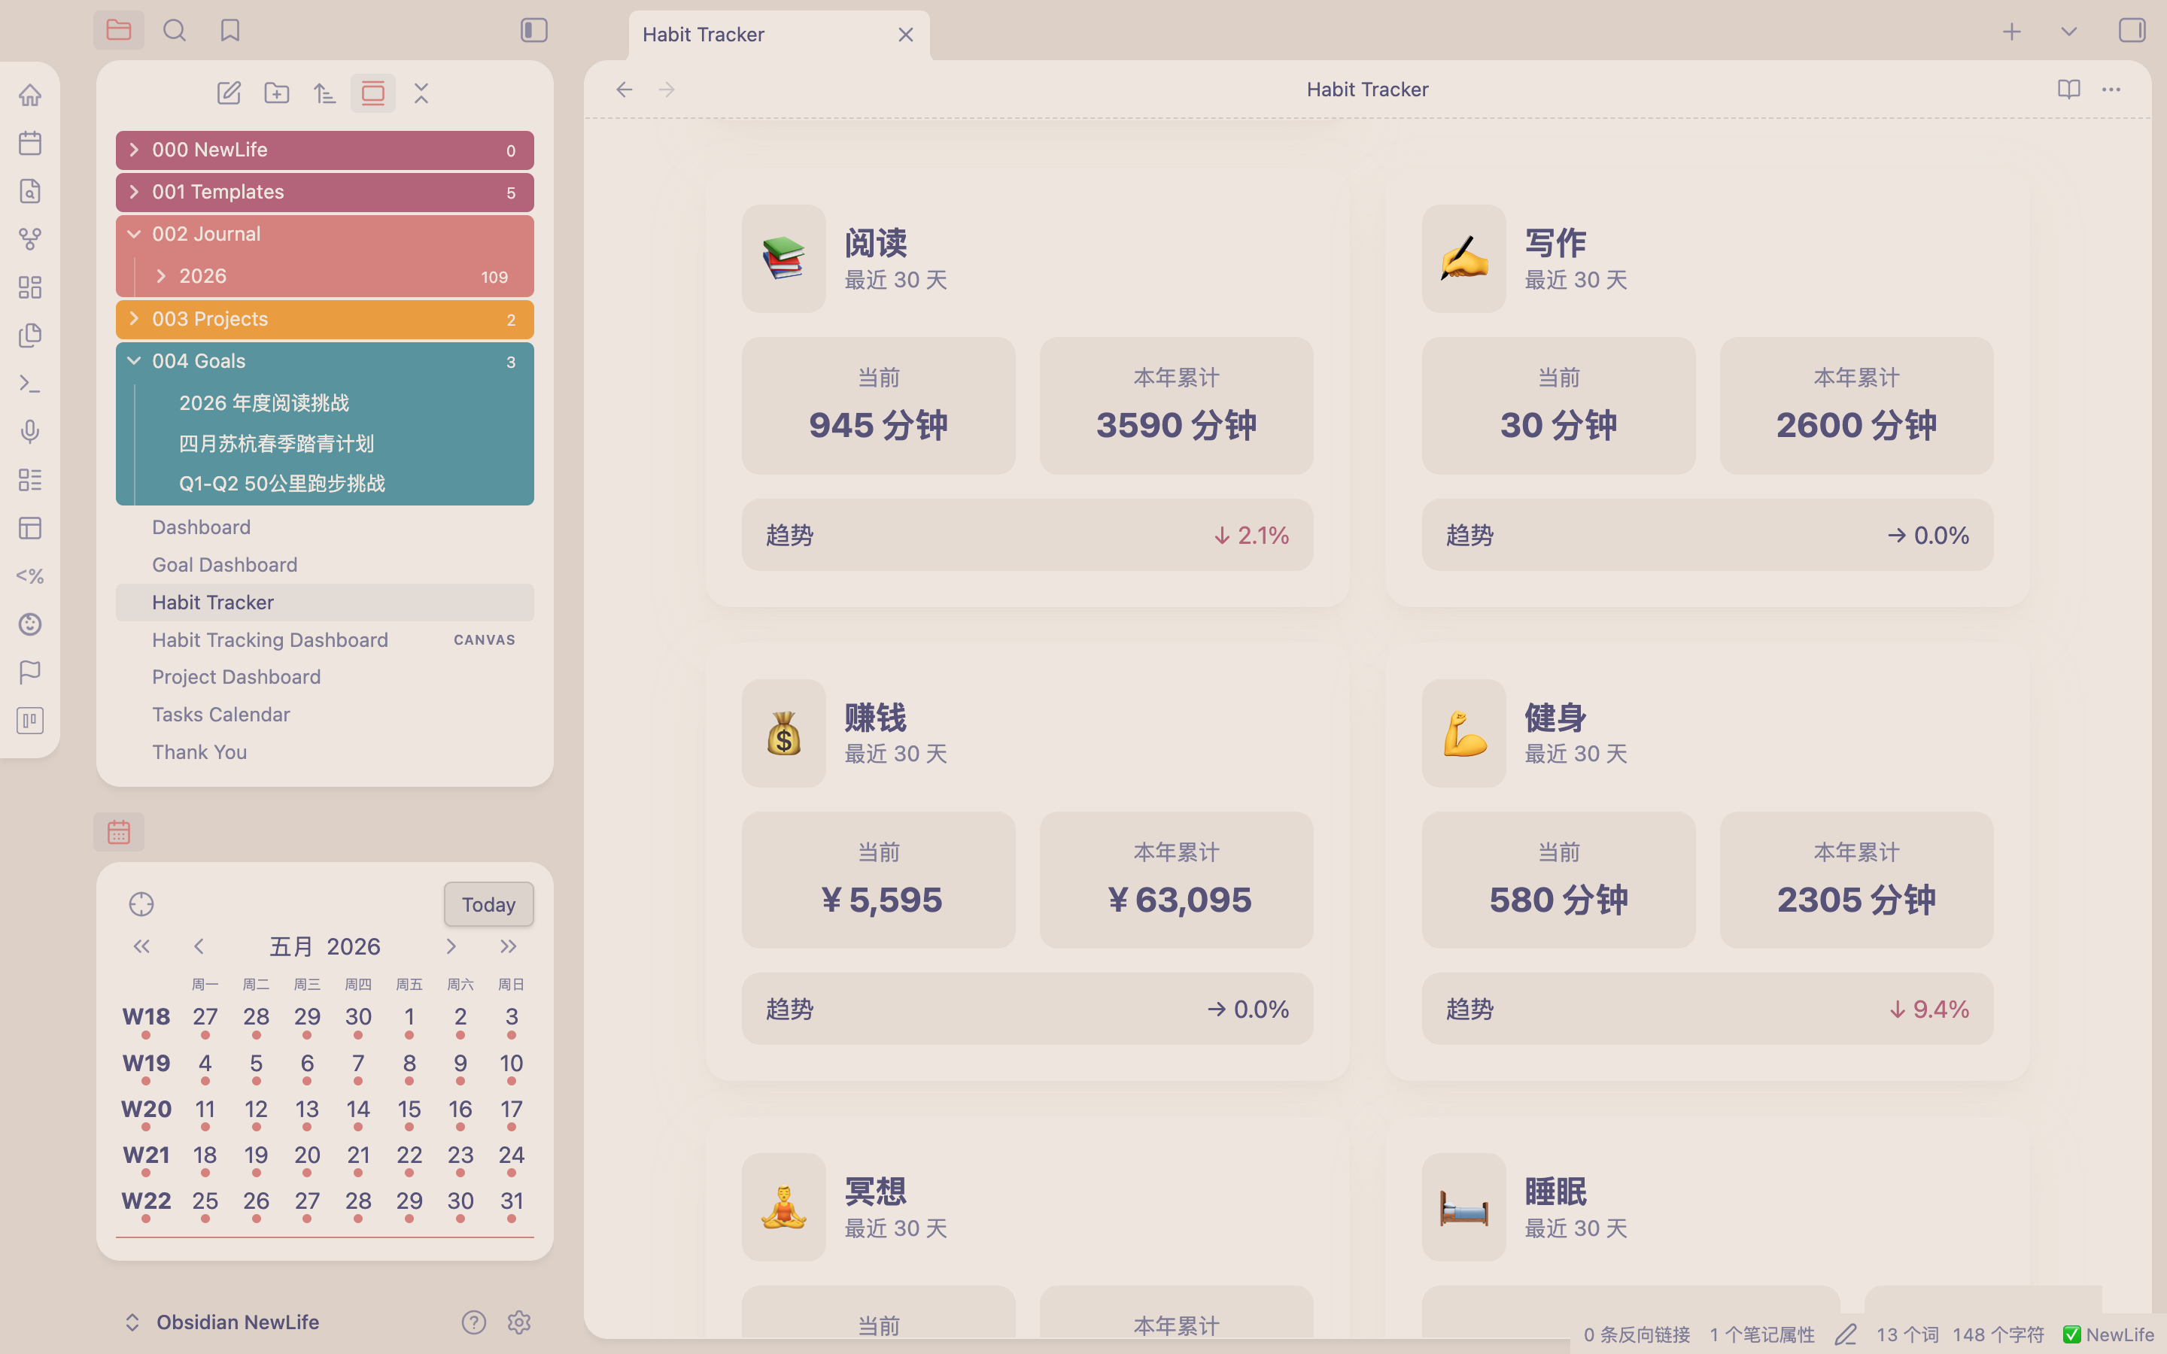2167x1354 pixels.
Task: Open a new tab with plus
Action: (x=2011, y=32)
